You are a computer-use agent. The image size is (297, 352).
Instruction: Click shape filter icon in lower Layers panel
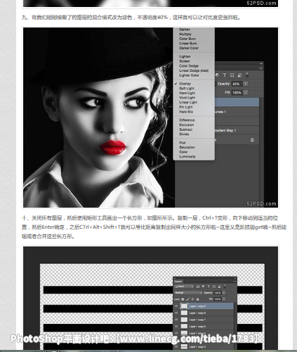[x=214, y=287]
